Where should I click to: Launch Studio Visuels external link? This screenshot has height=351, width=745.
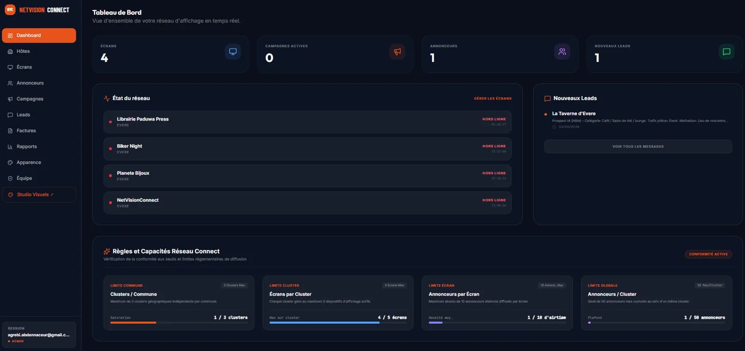pos(39,194)
